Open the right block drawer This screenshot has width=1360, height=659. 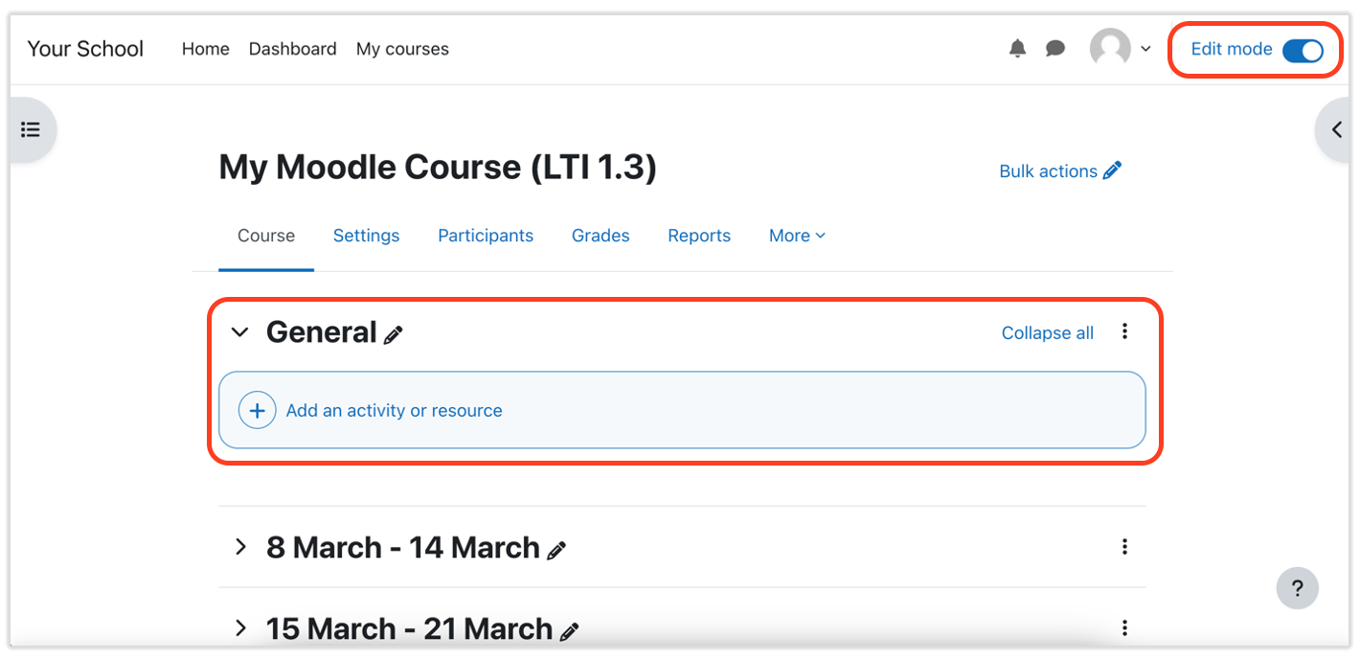click(1337, 128)
